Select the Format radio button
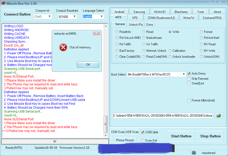Image resolution: width=228 pixels, height=156 pixels. point(201,32)
